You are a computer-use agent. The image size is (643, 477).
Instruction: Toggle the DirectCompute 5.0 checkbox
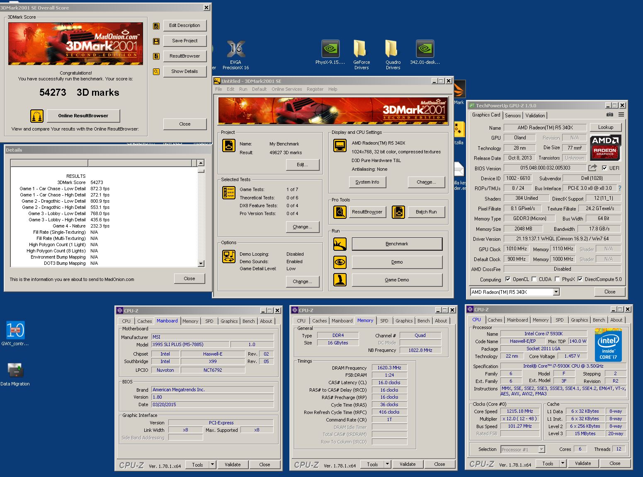580,279
